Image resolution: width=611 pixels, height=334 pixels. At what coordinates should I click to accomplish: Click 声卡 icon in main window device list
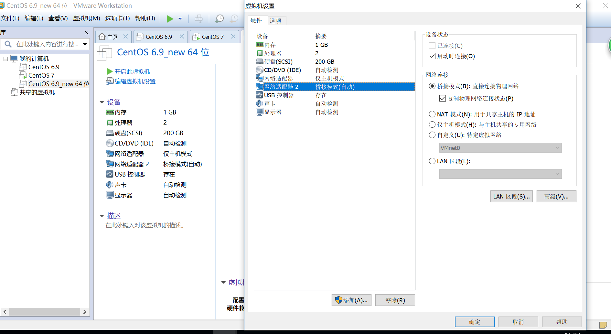click(110, 185)
